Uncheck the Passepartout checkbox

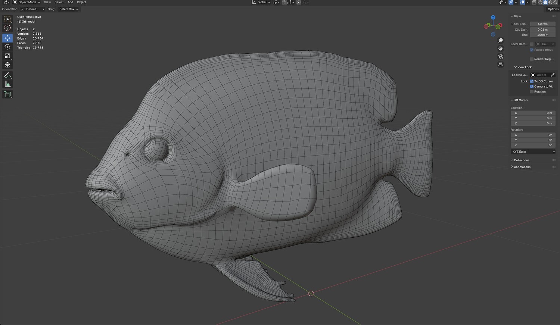point(532,50)
